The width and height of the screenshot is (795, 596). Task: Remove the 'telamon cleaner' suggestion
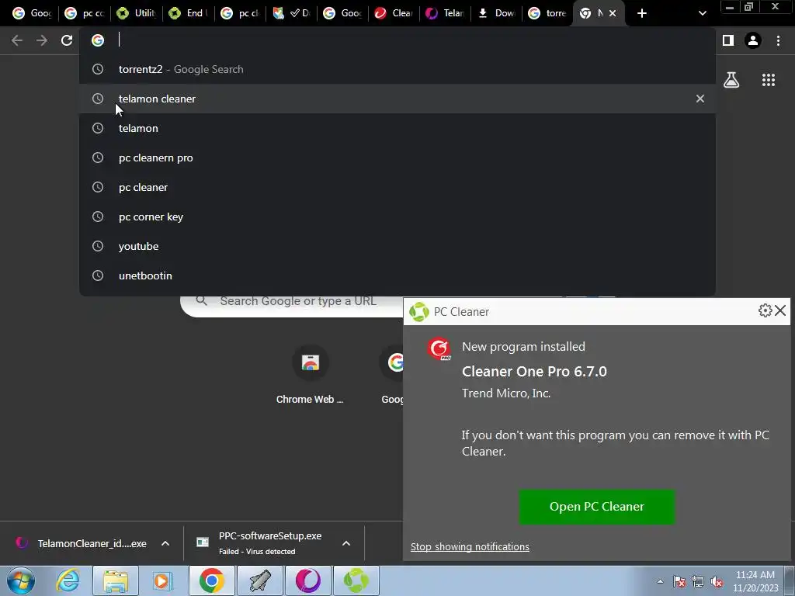[700, 99]
